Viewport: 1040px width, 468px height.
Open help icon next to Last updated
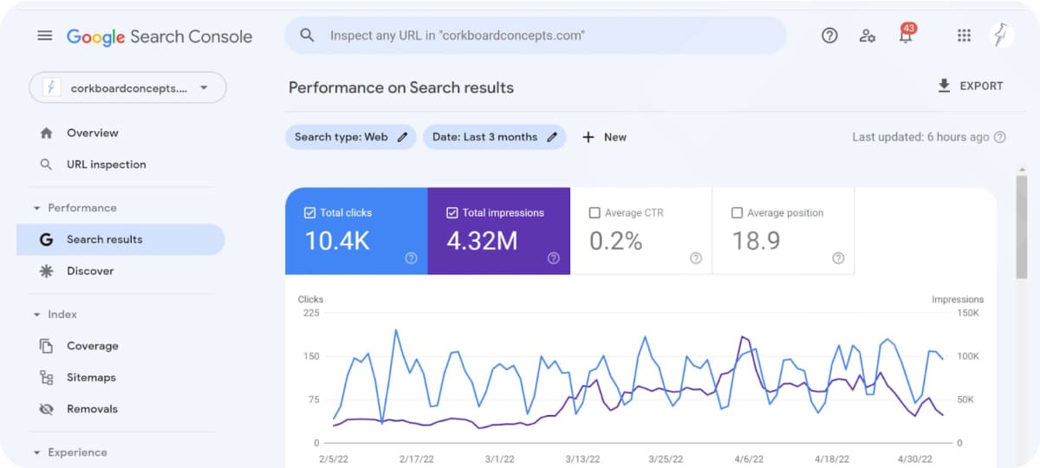(999, 137)
